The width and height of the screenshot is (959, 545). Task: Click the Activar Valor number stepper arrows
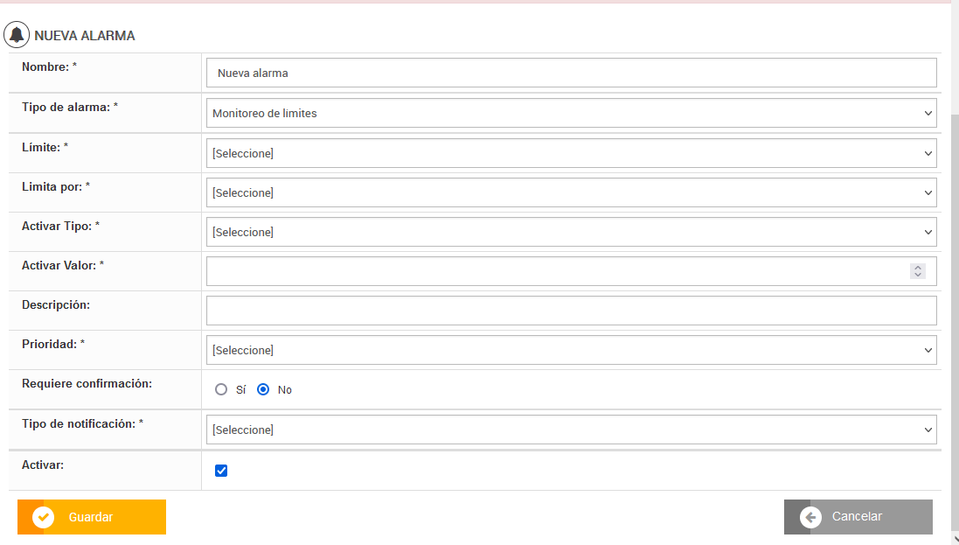point(917,271)
